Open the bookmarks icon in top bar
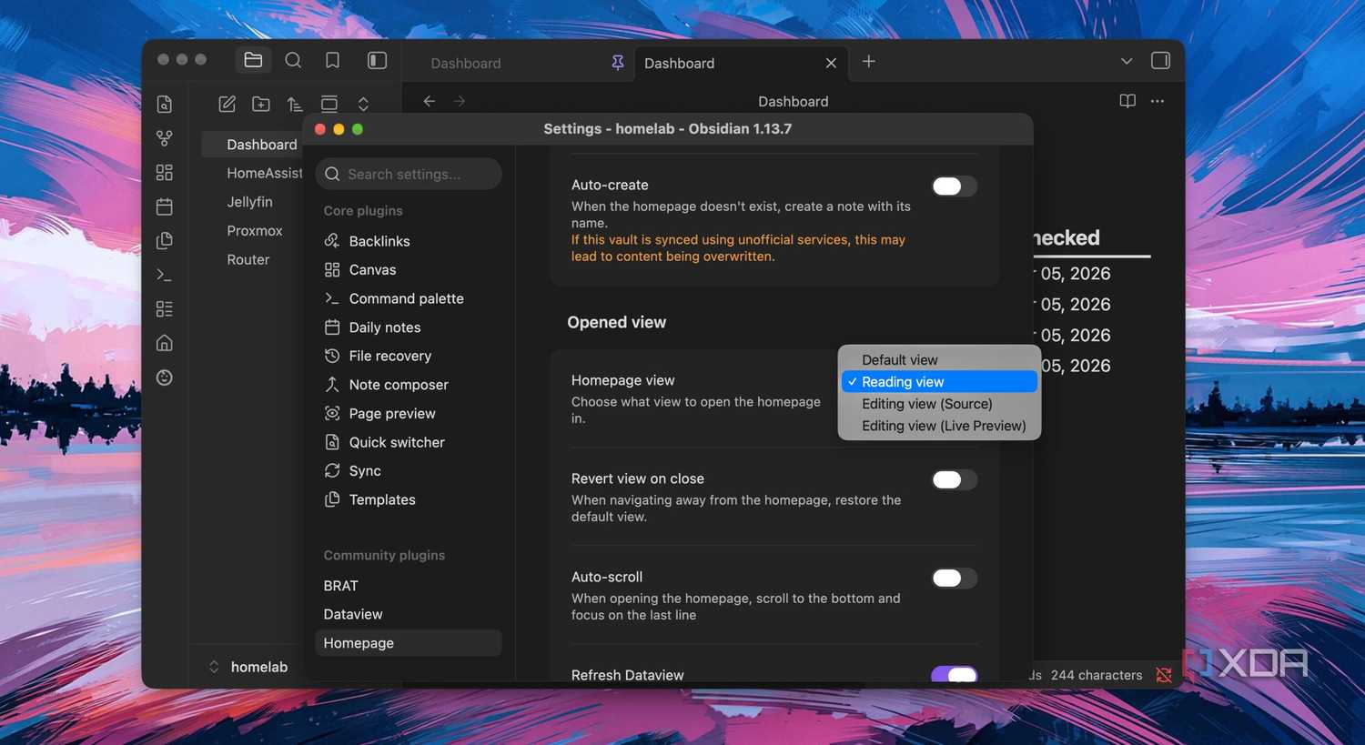Viewport: 1365px width, 745px height. [x=332, y=60]
